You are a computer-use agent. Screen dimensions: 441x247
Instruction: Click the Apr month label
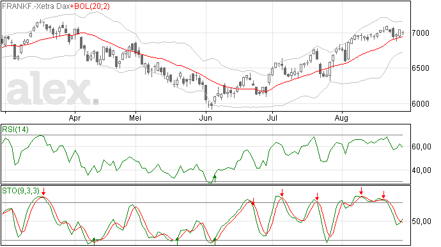pos(75,118)
